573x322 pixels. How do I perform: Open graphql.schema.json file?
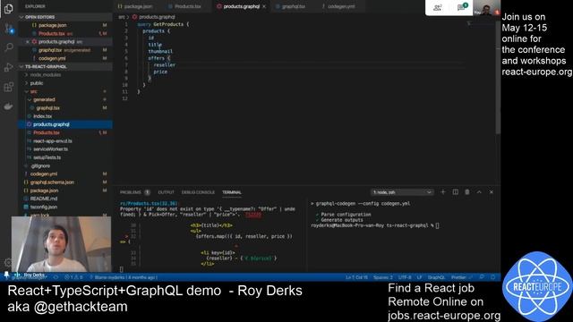(52, 182)
